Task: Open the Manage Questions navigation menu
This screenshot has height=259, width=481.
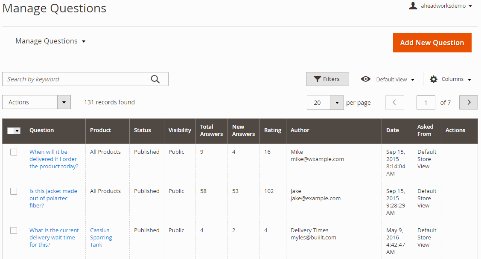Action: click(x=50, y=41)
